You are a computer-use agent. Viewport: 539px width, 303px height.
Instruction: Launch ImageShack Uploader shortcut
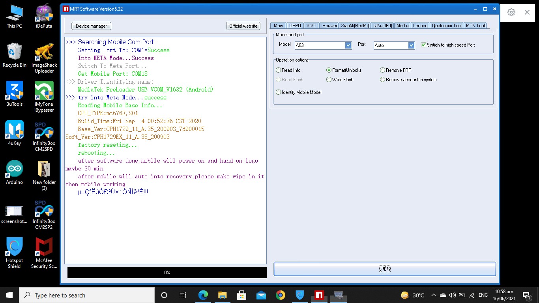pos(44,58)
